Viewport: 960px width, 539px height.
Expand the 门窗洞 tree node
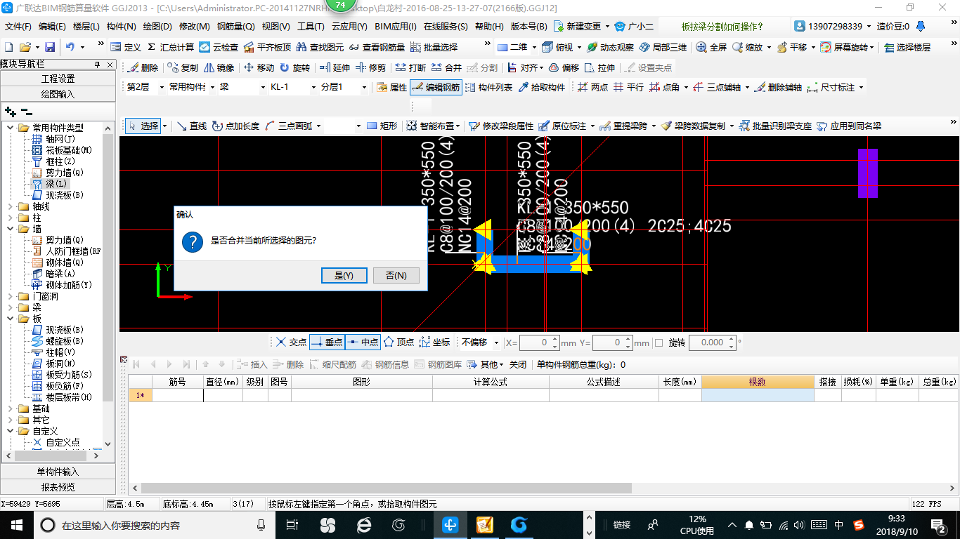tap(11, 296)
